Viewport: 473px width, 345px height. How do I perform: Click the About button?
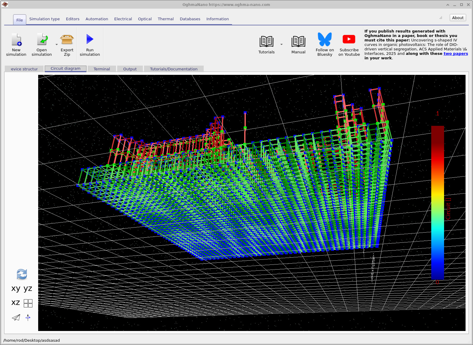[457, 18]
